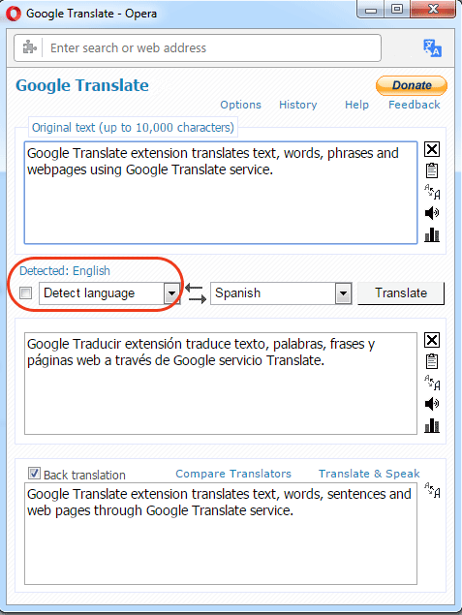The height and width of the screenshot is (615, 462).
Task: Copy the Spanish translation with the clipboard icon
Action: point(432,361)
